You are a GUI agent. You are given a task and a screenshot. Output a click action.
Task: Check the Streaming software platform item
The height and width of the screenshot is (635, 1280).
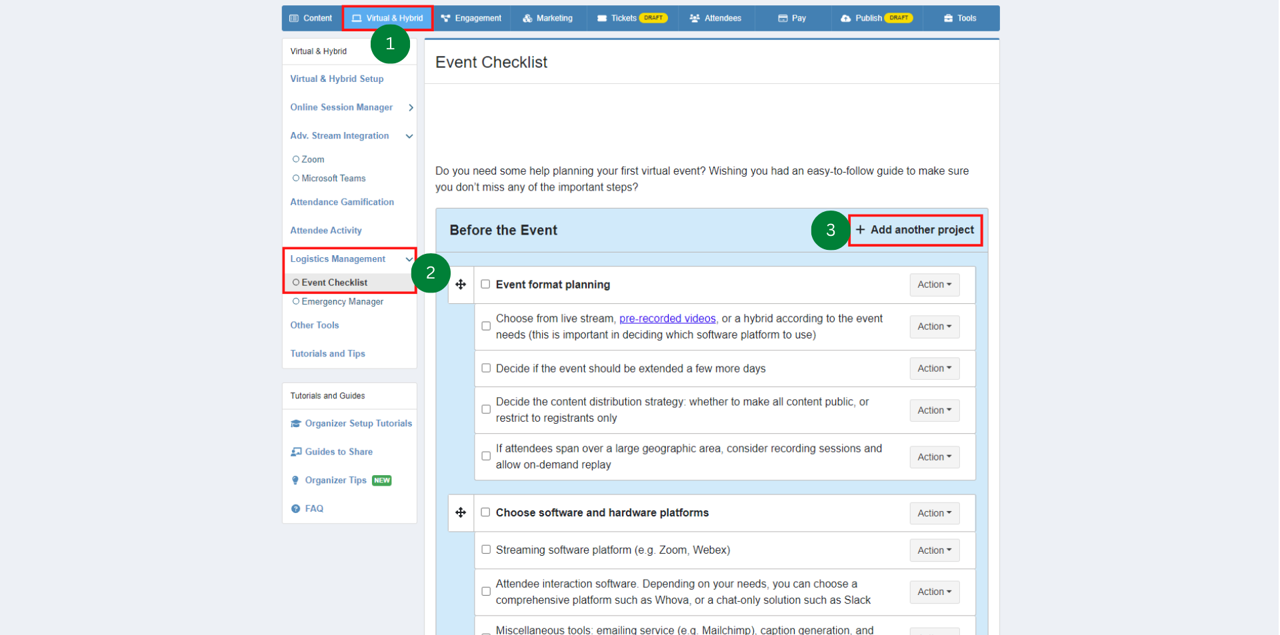[485, 549]
